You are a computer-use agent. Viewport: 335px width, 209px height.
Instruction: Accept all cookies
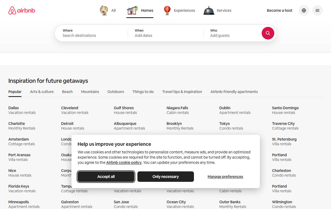tap(106, 177)
